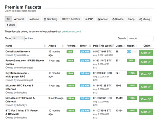Open bitLucky: BTC Faucet & Offerwall name
This screenshot has width=157, height=124.
point(19,87)
